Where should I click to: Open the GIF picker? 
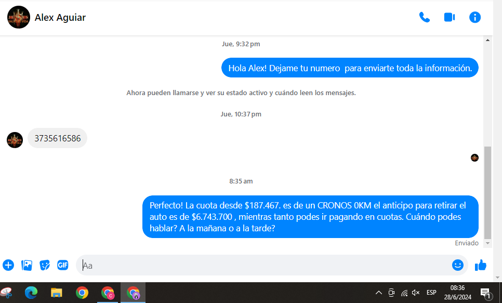point(63,265)
